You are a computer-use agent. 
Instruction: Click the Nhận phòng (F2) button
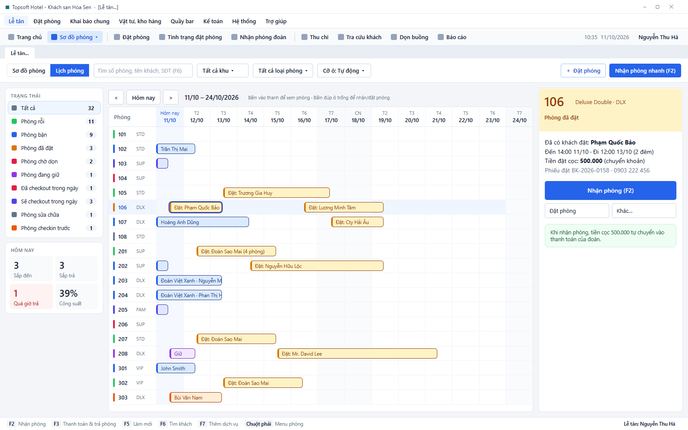point(611,190)
